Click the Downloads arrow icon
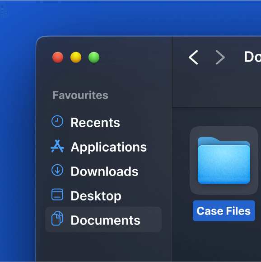 tap(57, 170)
